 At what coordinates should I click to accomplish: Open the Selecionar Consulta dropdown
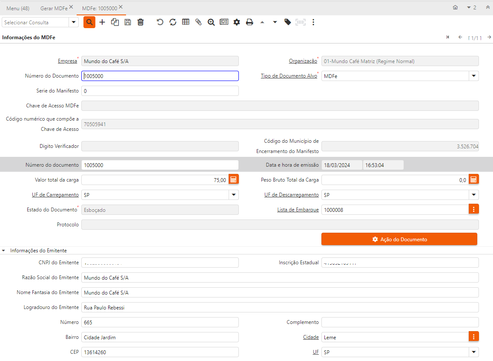click(74, 22)
